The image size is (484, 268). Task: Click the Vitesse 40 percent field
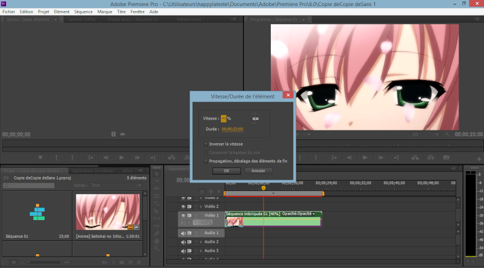tap(224, 118)
